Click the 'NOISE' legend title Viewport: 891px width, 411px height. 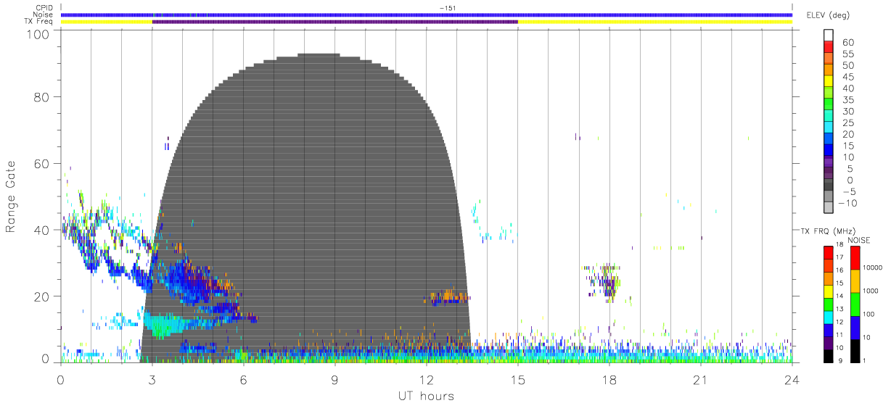pos(858,240)
